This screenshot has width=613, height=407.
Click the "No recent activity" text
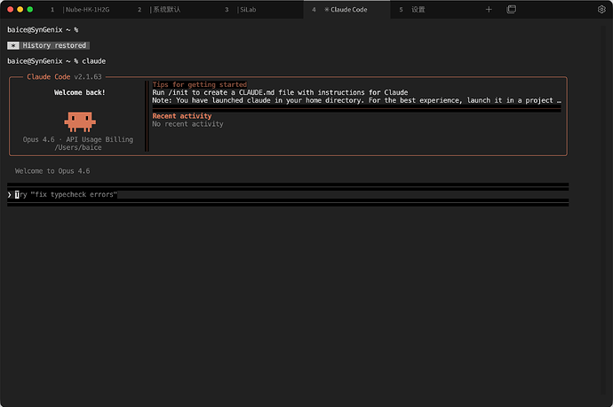(x=187, y=124)
